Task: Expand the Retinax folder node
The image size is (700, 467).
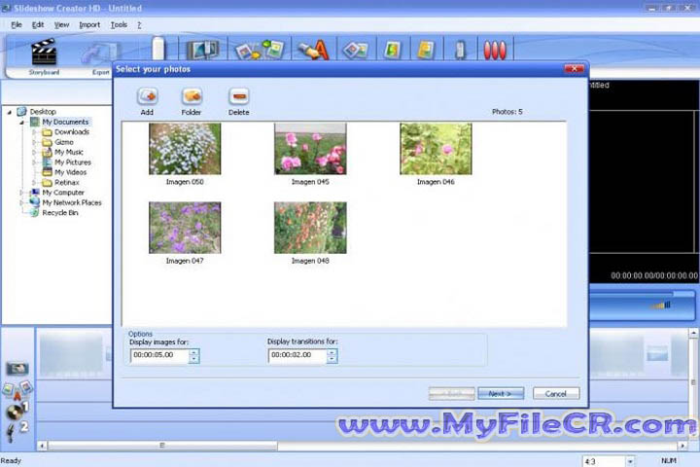Action: pyautogui.click(x=34, y=182)
